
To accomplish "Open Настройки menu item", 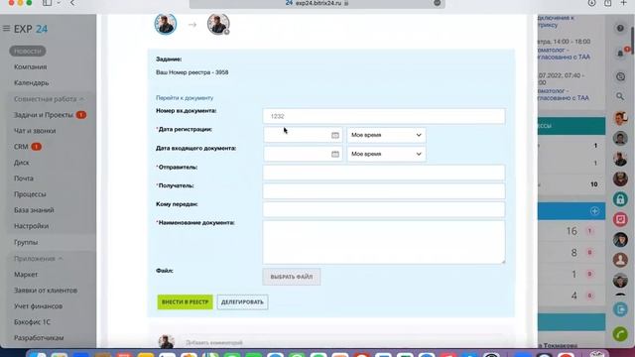I will 31,226.
